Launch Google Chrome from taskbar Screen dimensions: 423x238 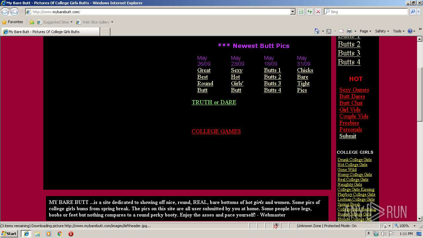pos(59,233)
